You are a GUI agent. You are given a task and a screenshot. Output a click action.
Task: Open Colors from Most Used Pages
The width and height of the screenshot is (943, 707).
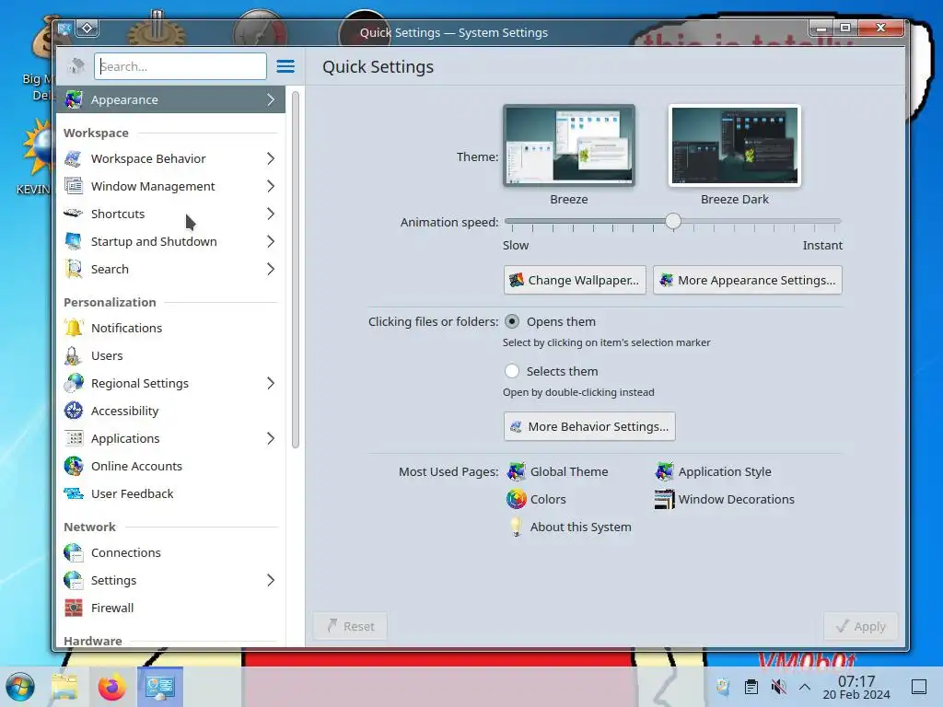pyautogui.click(x=537, y=500)
